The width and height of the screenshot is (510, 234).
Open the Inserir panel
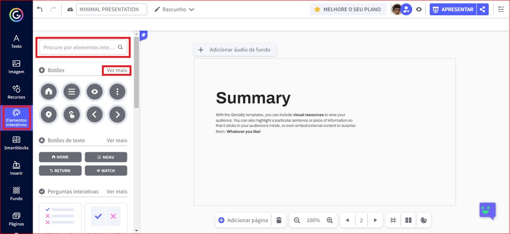click(x=16, y=168)
